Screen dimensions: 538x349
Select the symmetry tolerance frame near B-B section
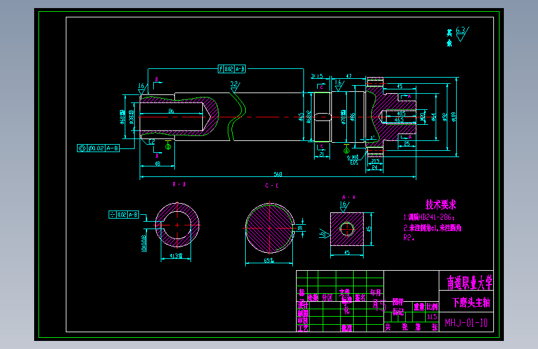pyautogui.click(x=124, y=215)
